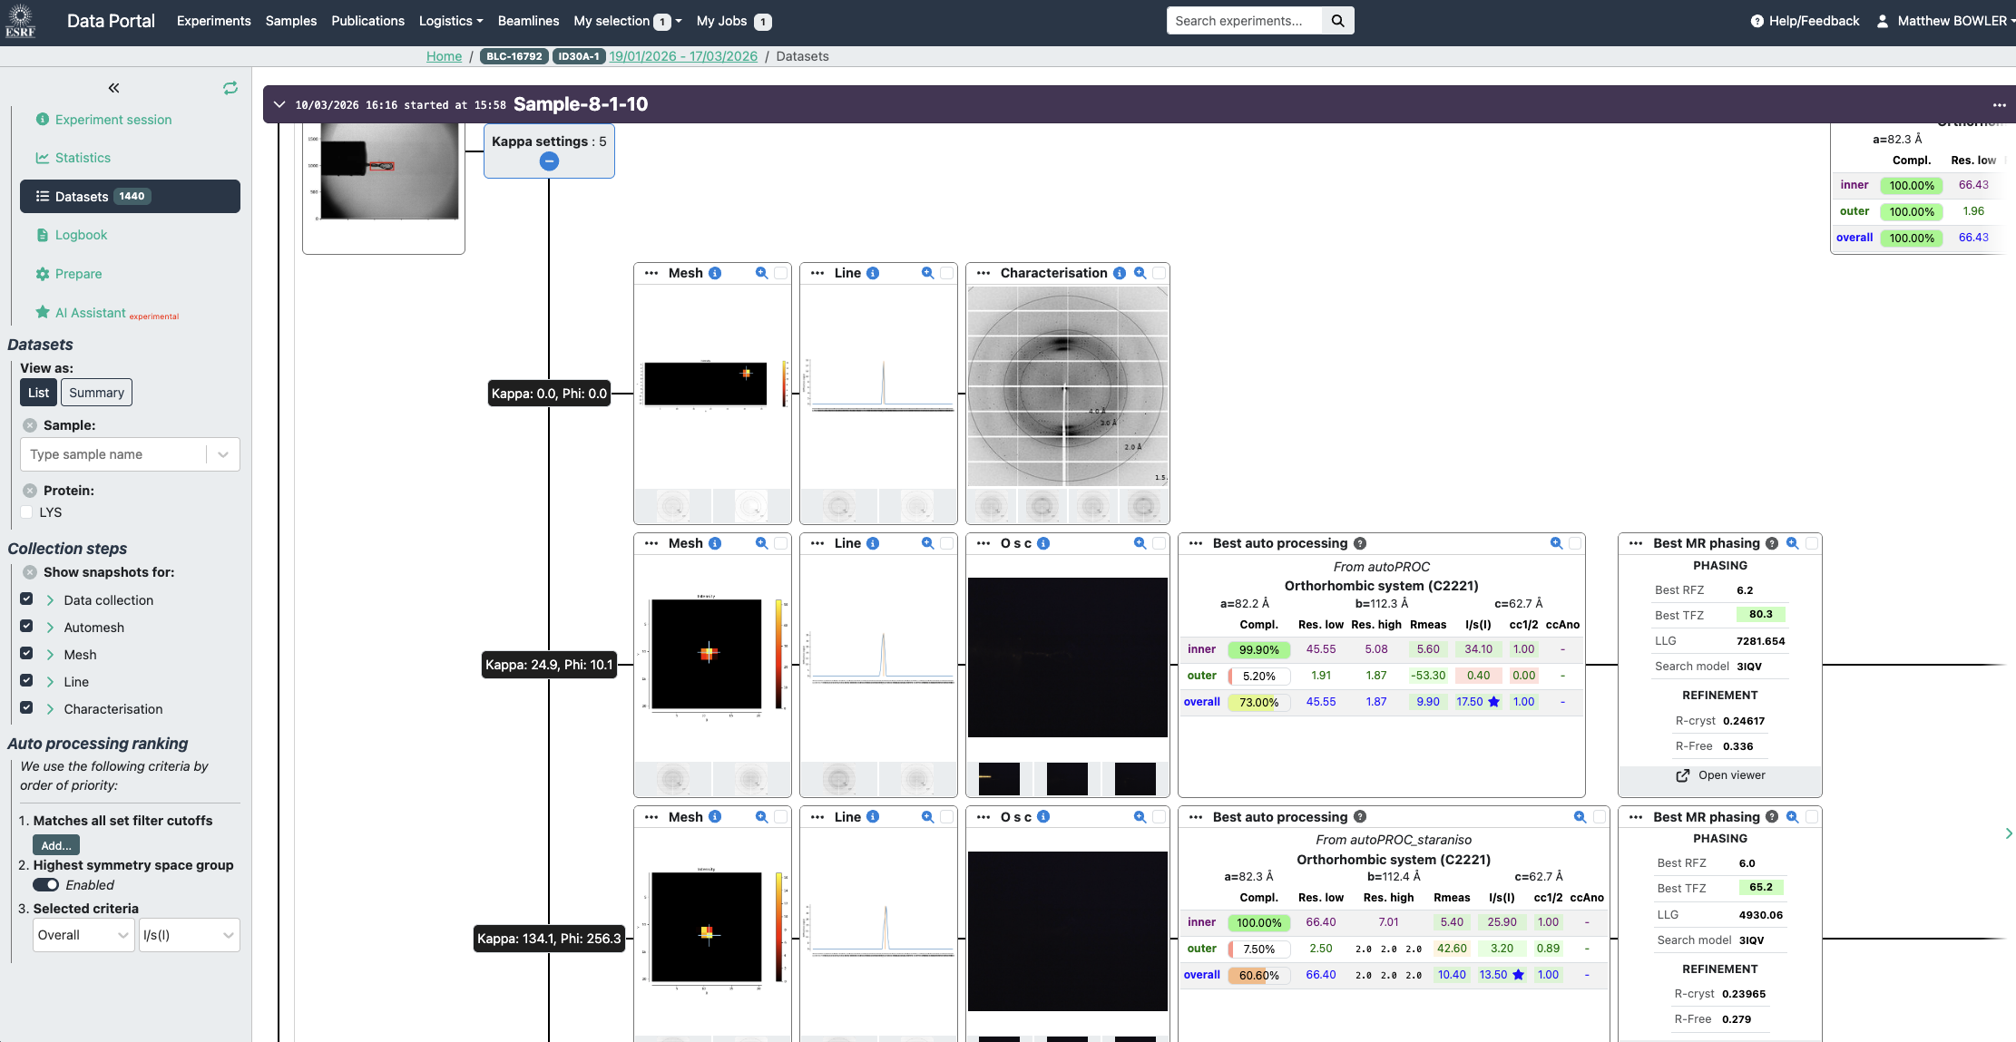
Task: Click the search magnifier button
Action: click(x=1337, y=21)
